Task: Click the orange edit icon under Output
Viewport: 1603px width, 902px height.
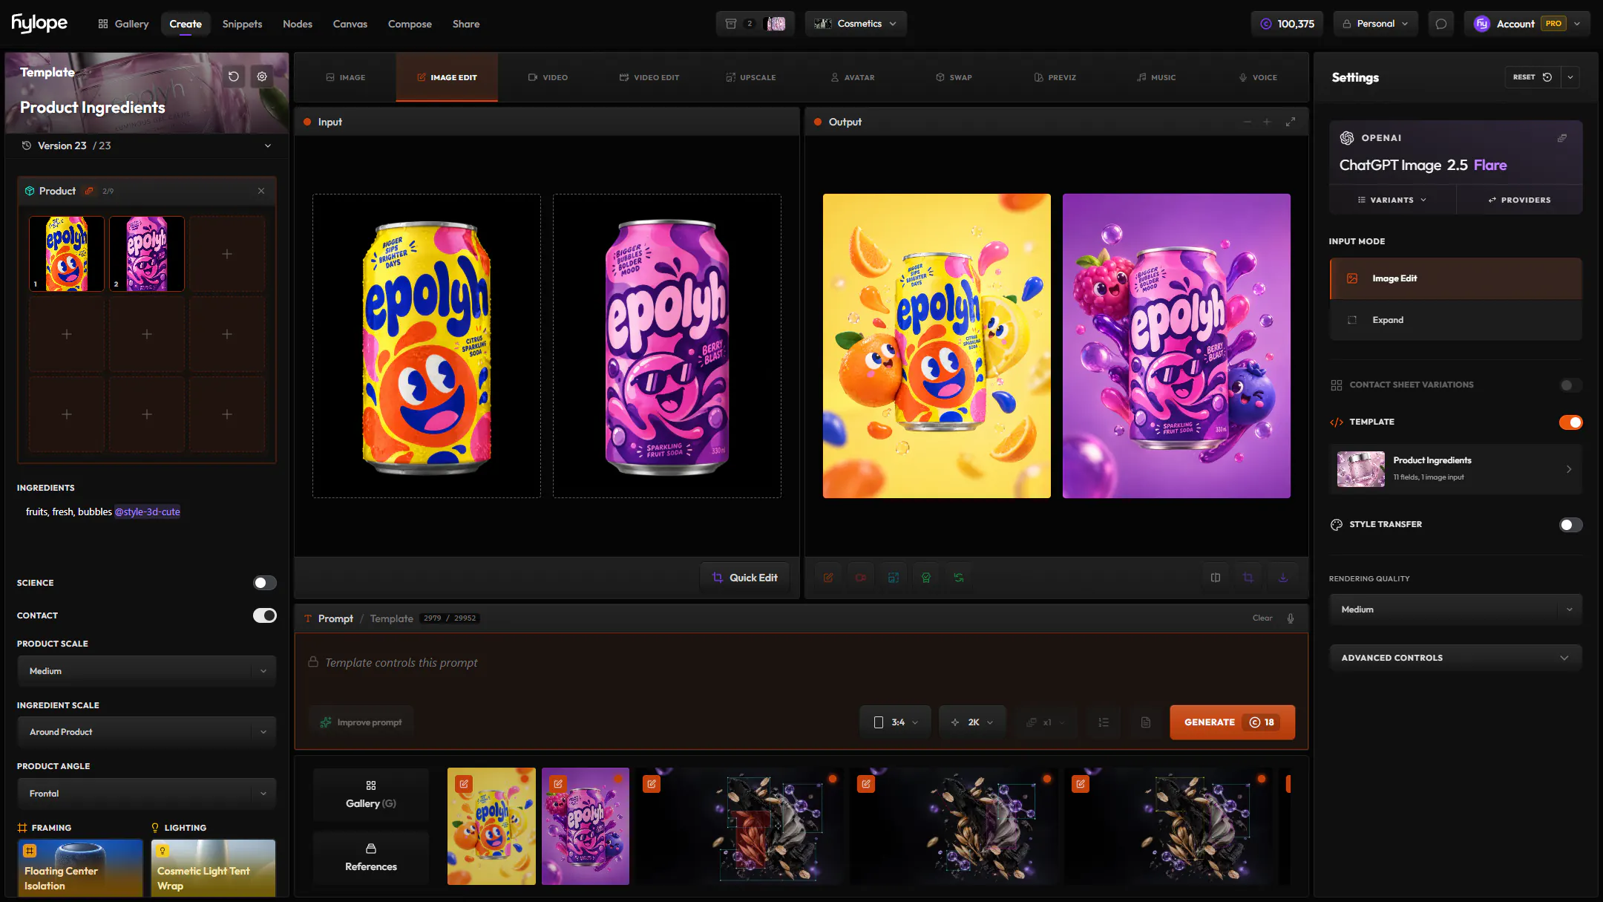Action: point(828,578)
